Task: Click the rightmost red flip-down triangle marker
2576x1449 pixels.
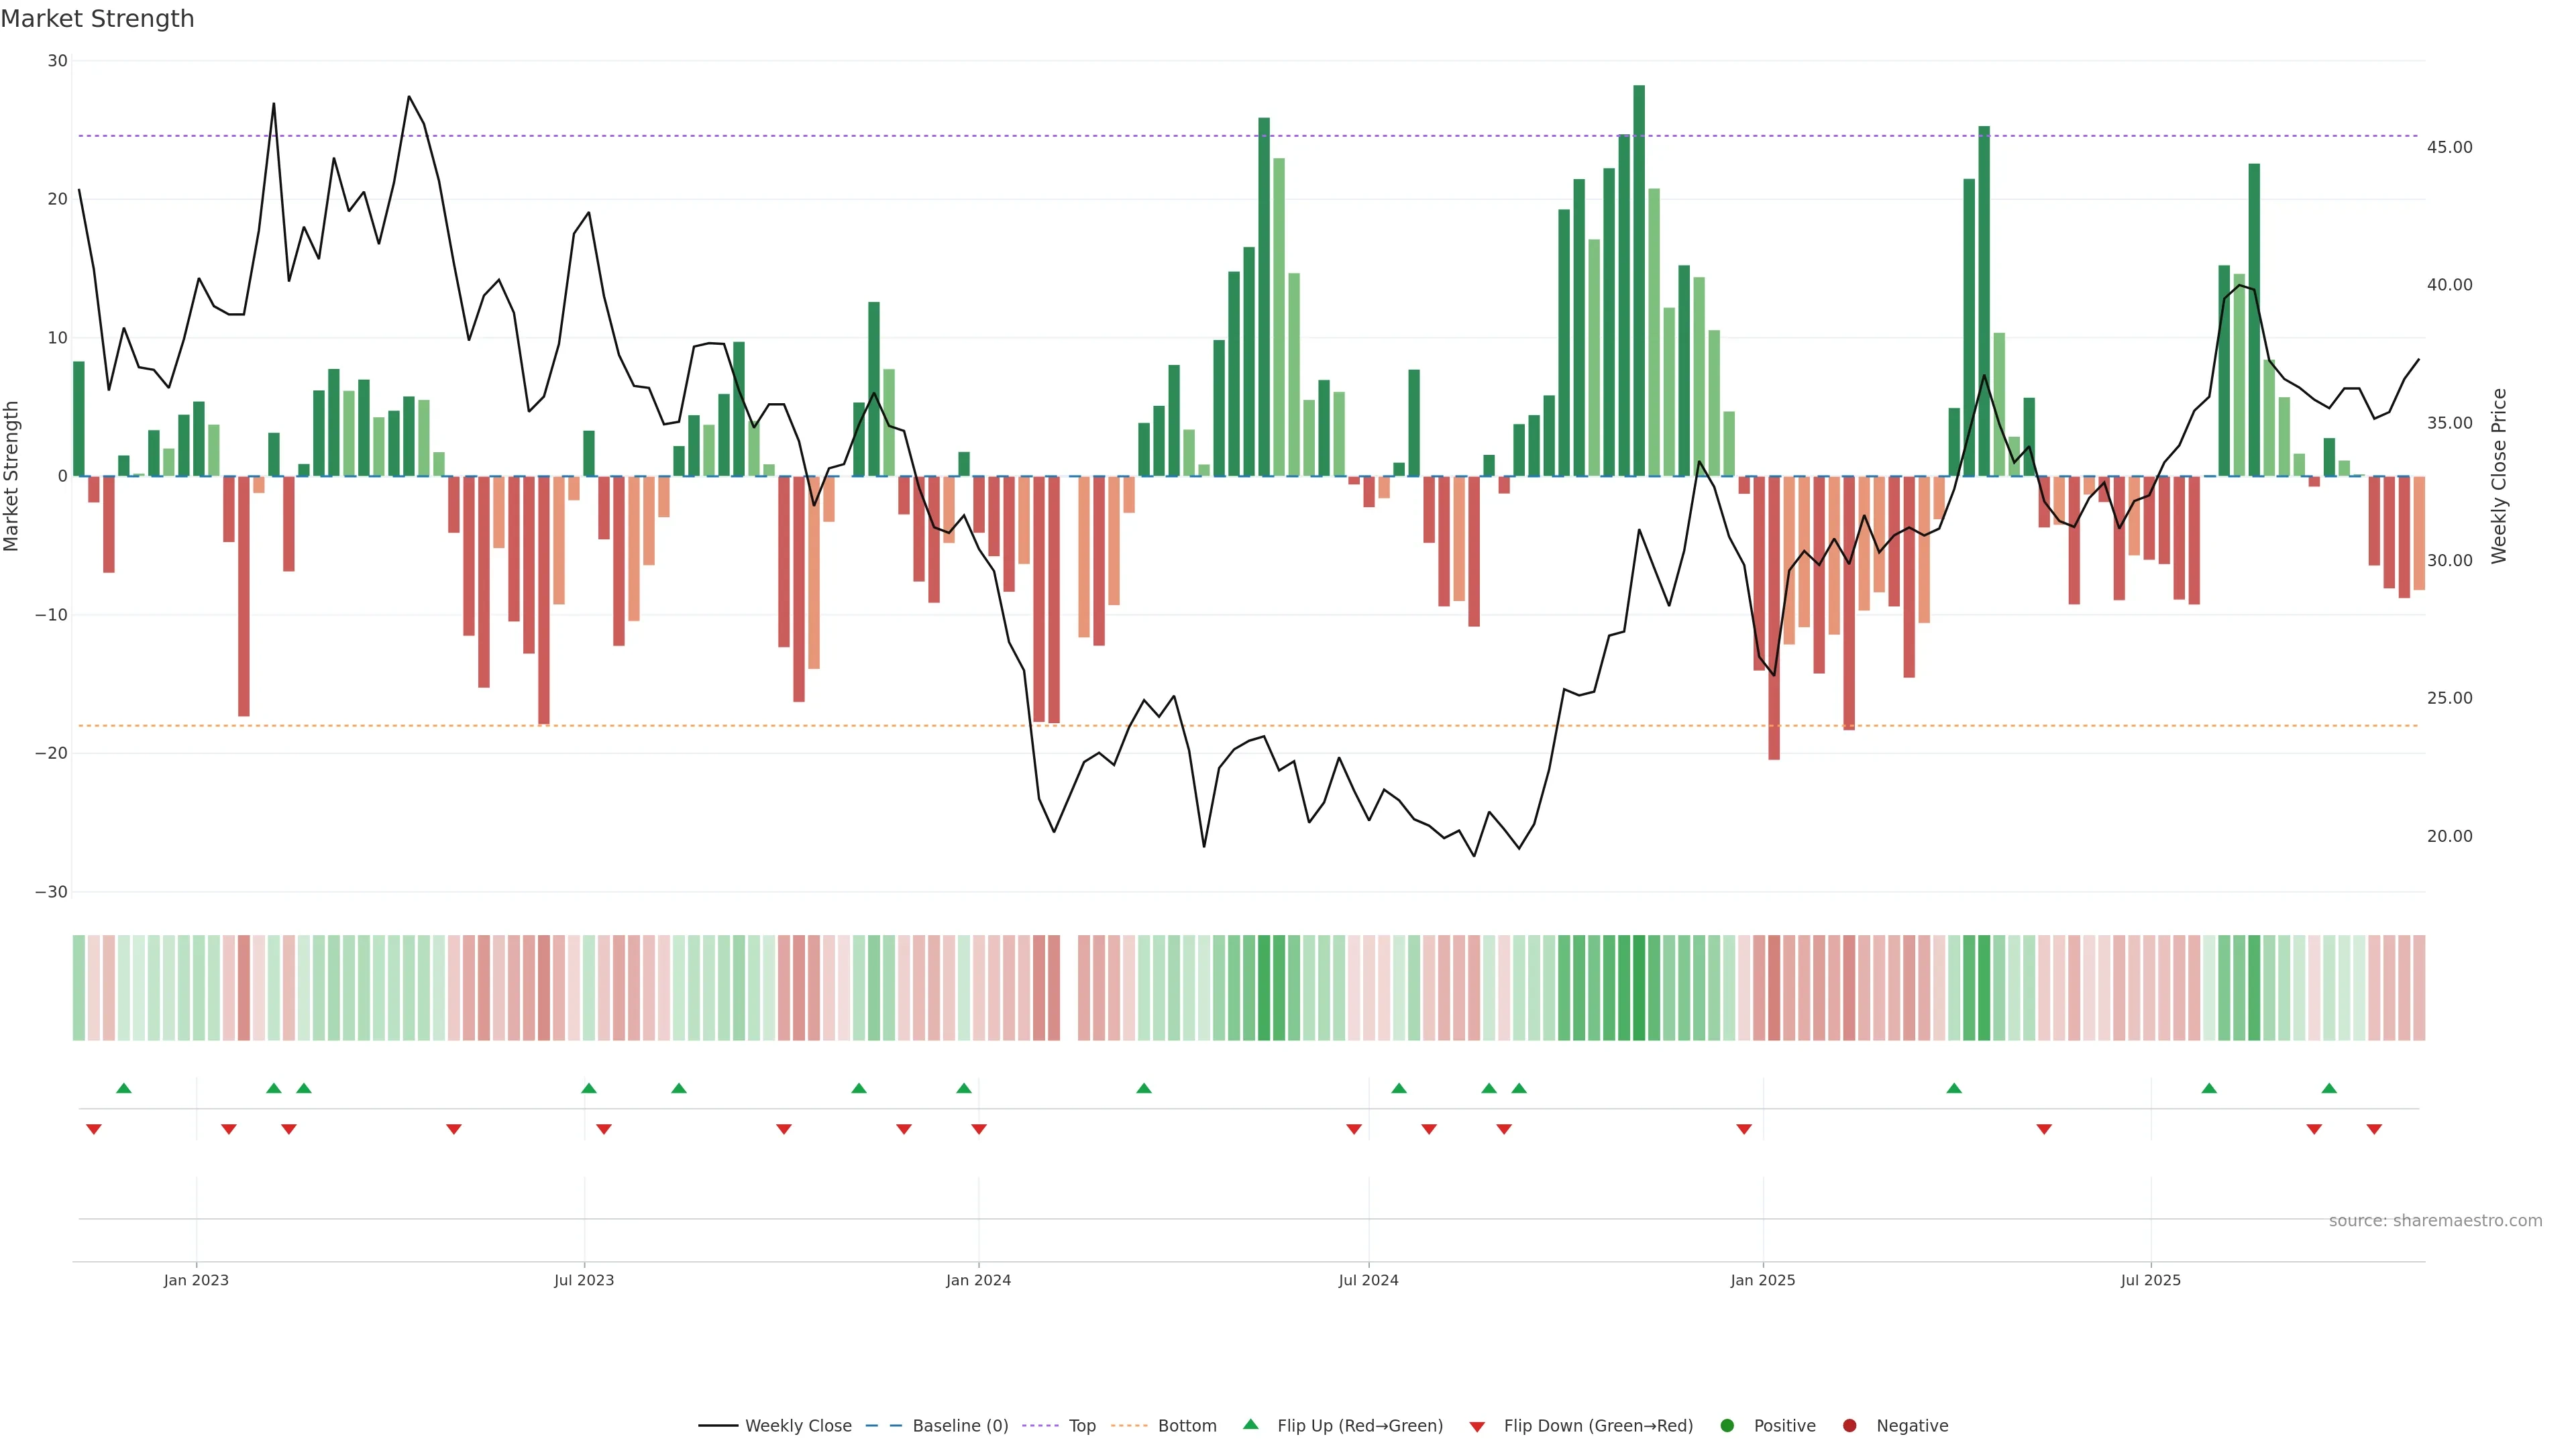Action: (x=2374, y=1129)
